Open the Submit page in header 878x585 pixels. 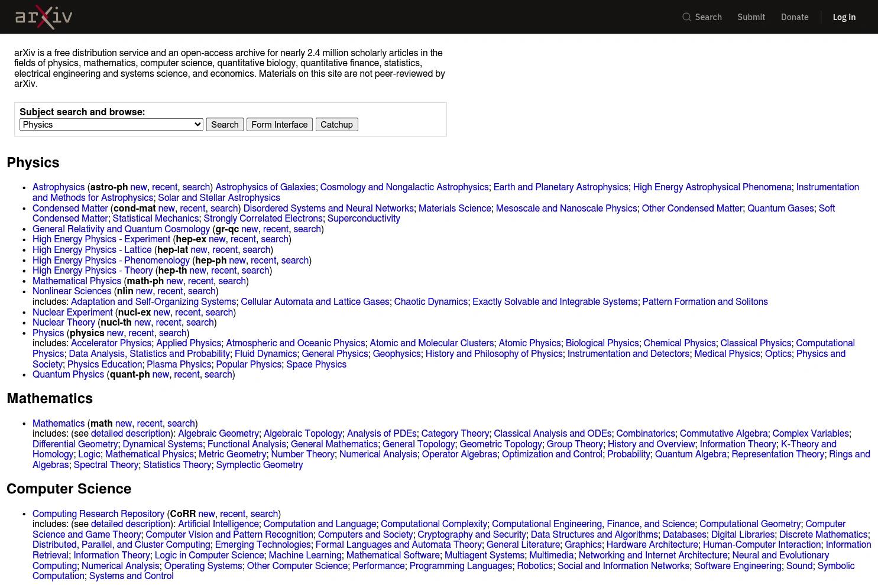pos(751,17)
